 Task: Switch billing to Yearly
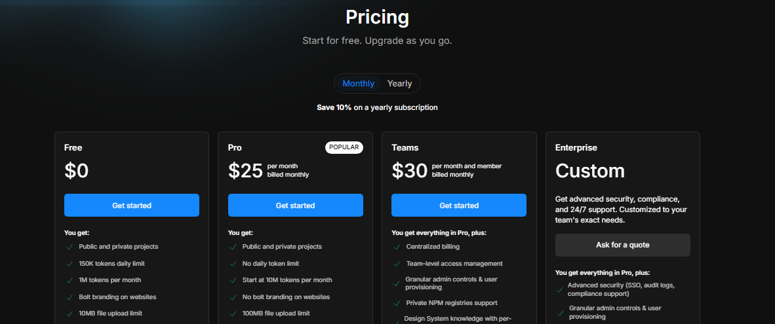tap(399, 84)
